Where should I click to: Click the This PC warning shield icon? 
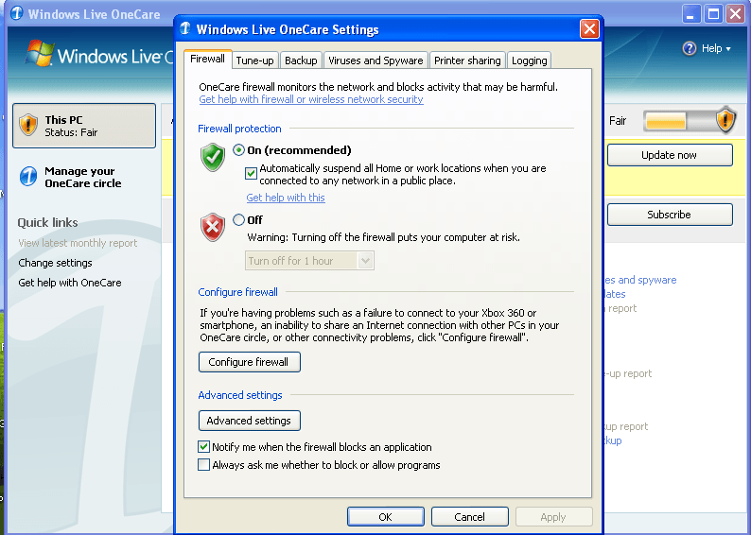[28, 126]
